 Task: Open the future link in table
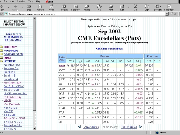tap(62, 65)
